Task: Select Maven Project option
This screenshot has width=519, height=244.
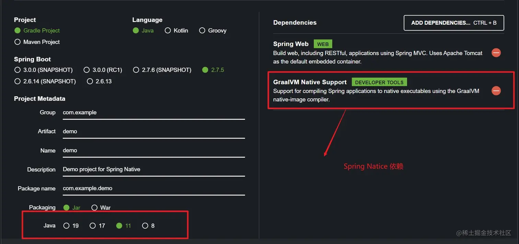Action: [x=37, y=42]
